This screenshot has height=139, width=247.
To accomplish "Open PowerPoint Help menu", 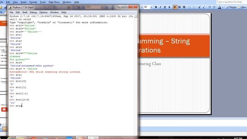I will 76,2.
